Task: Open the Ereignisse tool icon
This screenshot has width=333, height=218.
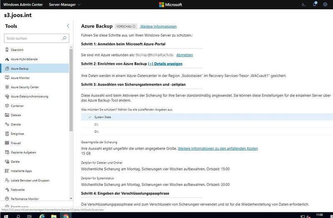Action: tap(7, 134)
